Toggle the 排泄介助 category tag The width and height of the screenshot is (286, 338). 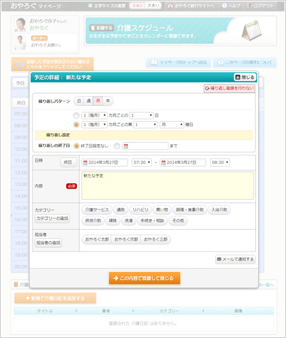point(93,221)
